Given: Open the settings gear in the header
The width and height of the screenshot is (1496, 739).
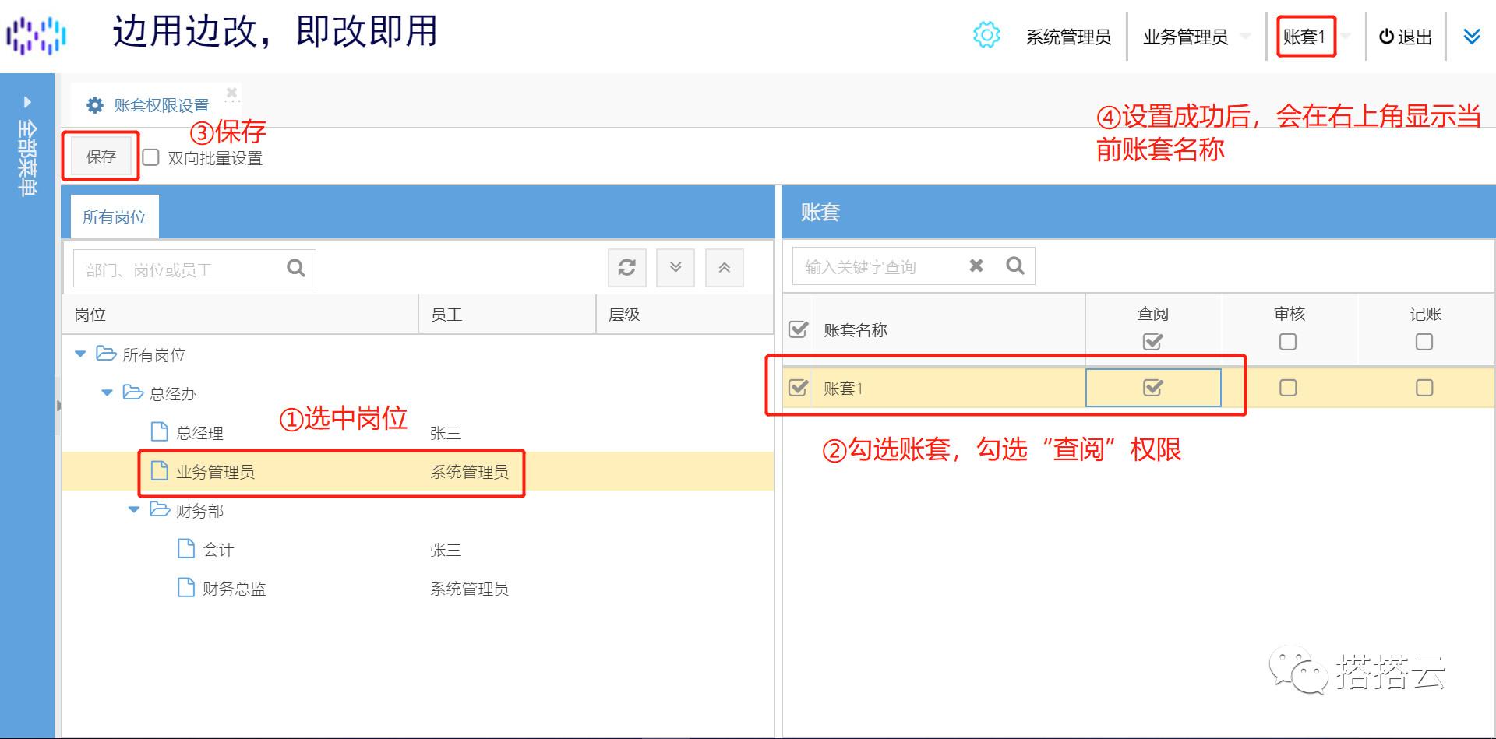Looking at the screenshot, I should (986, 35).
